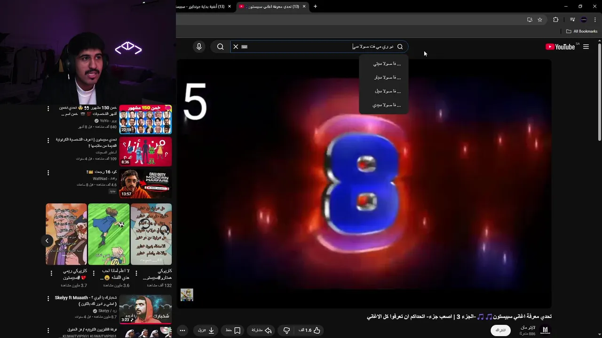Open options for the 3.6 million views Short

pos(94,273)
